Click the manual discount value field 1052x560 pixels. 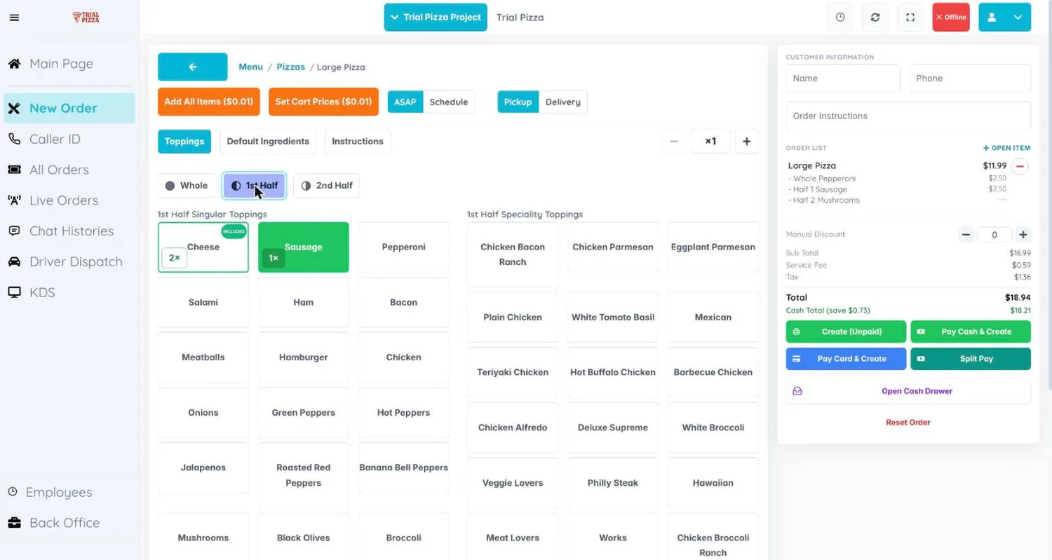click(x=994, y=235)
